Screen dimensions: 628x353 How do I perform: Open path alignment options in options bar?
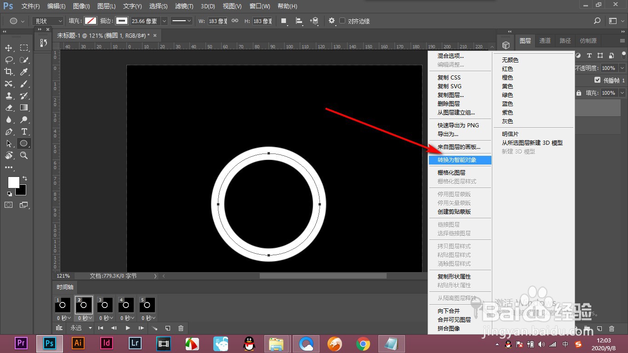pyautogui.click(x=299, y=21)
